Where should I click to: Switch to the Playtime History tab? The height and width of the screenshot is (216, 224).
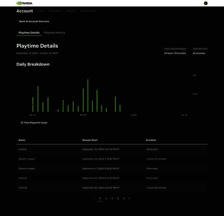point(55,32)
